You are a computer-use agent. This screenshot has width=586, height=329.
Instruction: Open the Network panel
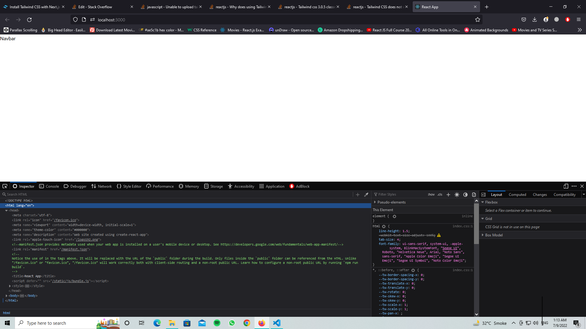pos(102,186)
